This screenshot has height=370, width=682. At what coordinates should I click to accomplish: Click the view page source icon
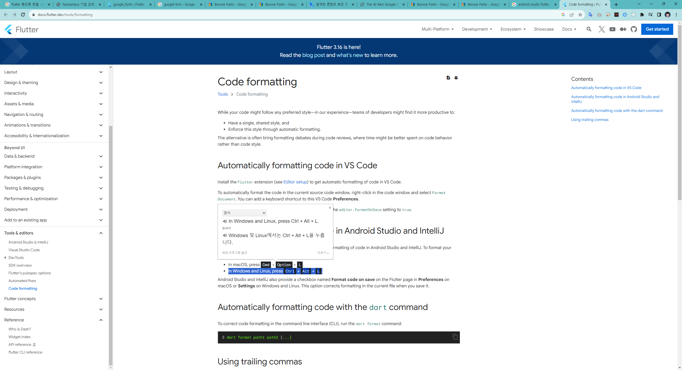coord(448,78)
